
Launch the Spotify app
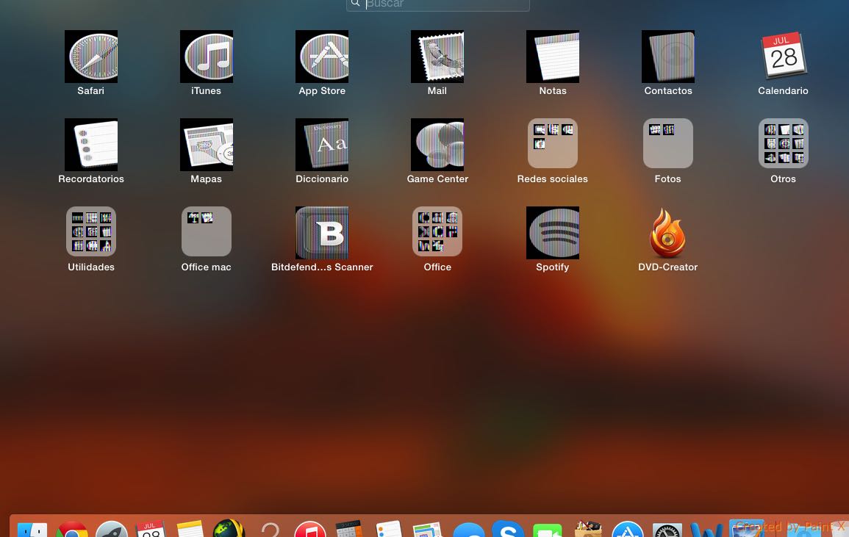click(x=553, y=233)
